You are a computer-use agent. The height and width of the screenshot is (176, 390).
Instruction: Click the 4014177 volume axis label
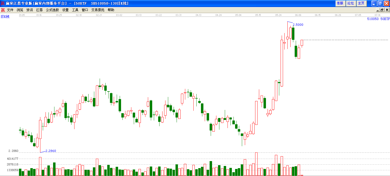(x=13, y=159)
